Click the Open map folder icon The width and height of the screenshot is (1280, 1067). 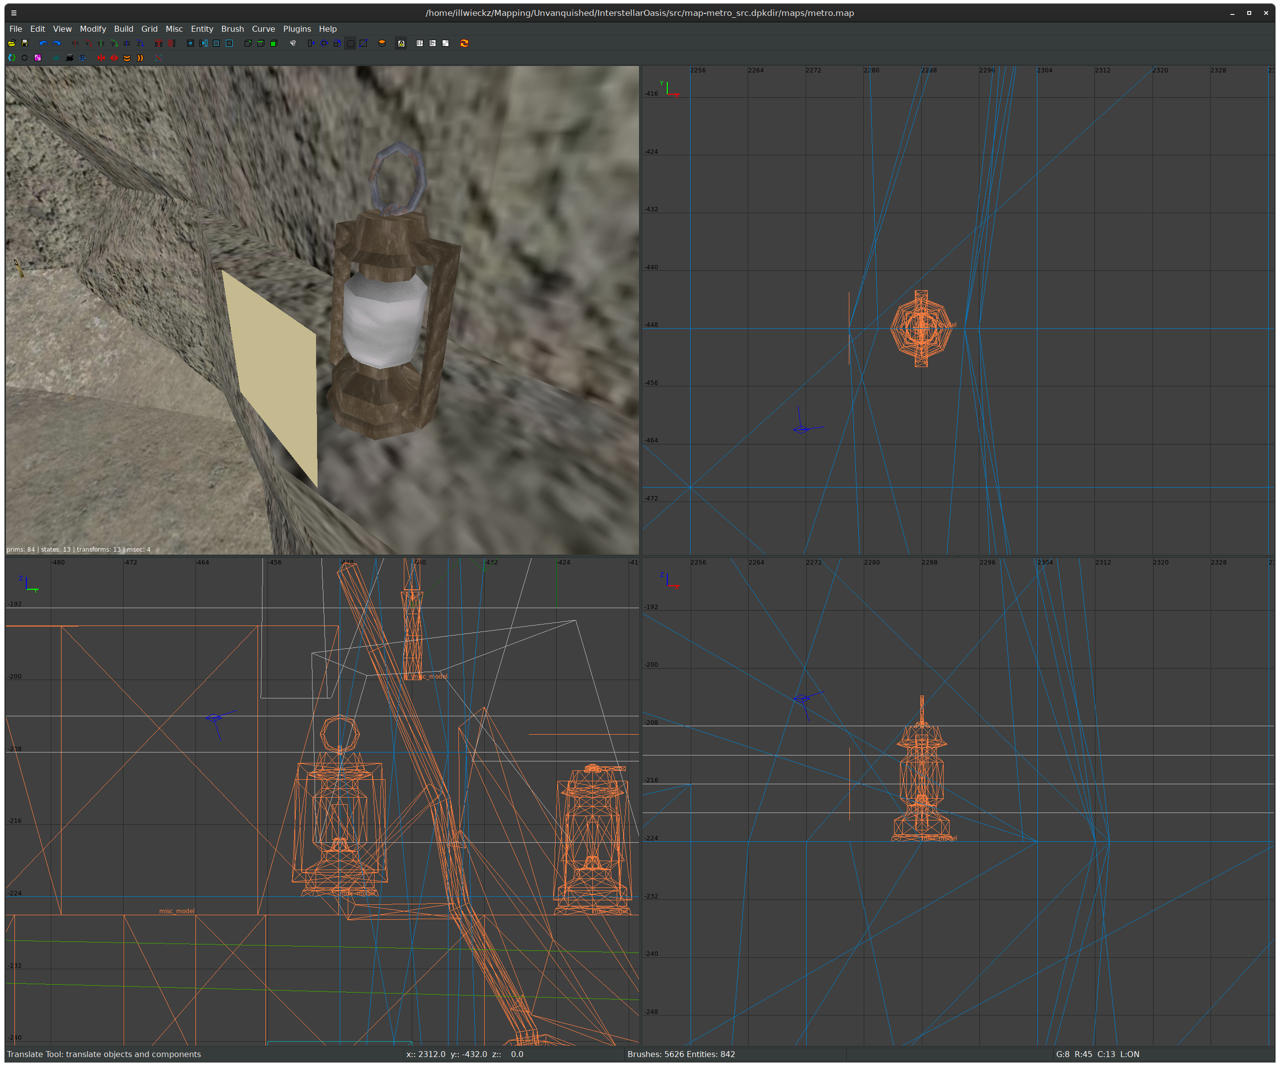coord(11,43)
